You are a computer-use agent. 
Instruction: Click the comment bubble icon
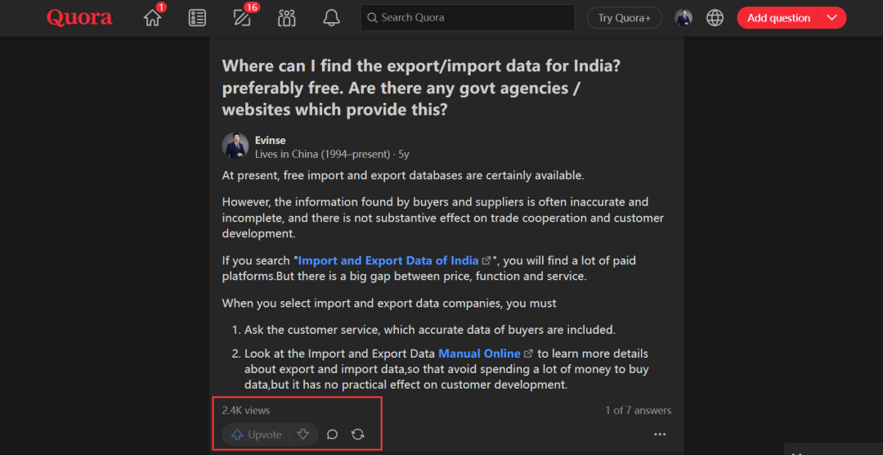[x=332, y=435]
